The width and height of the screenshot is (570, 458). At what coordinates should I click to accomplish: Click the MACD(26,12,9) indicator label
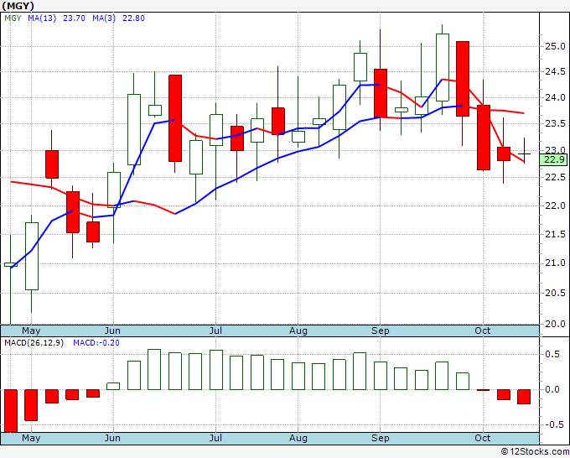point(34,343)
